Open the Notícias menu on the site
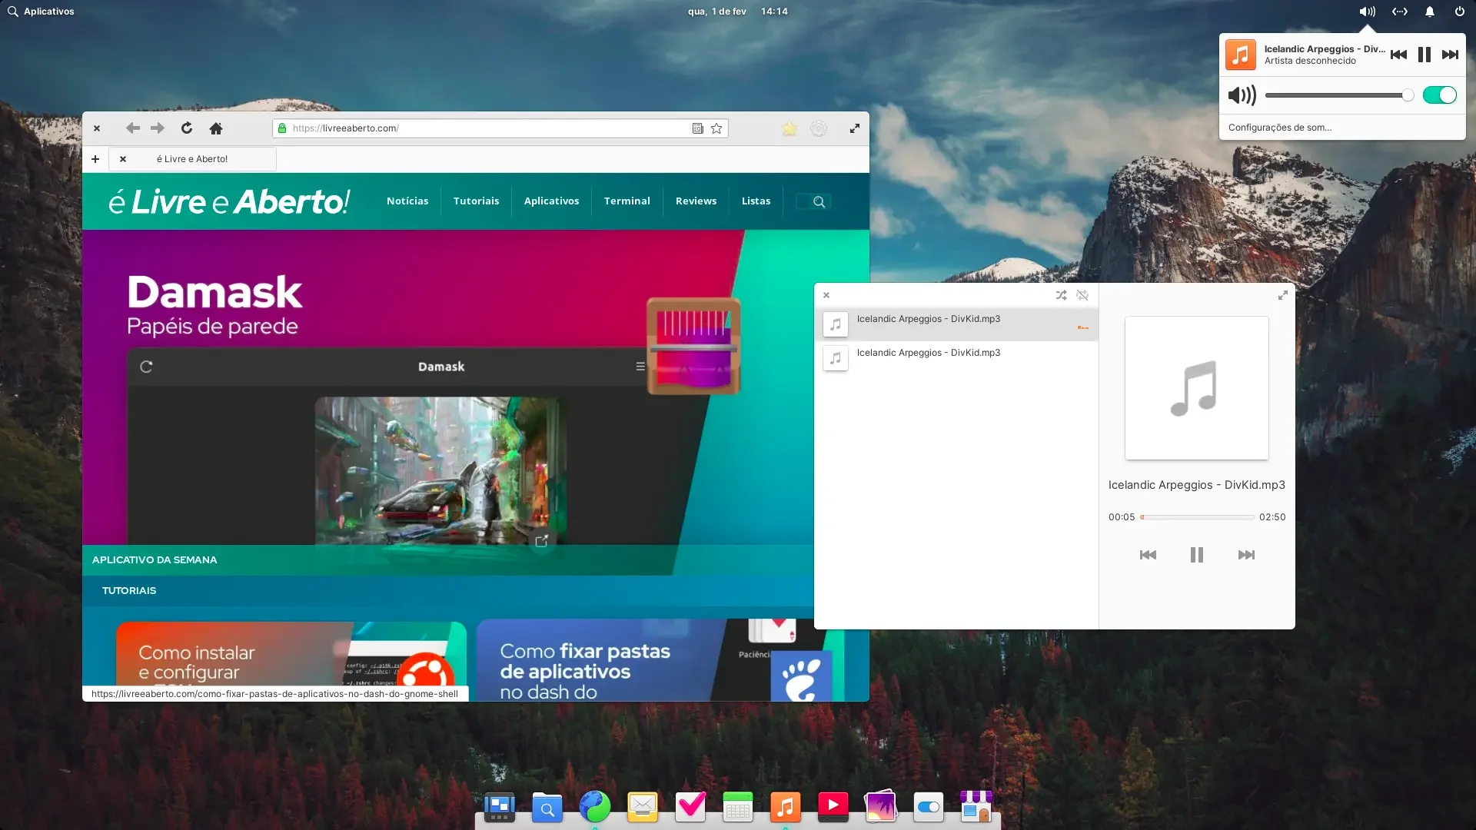Viewport: 1476px width, 830px height. pyautogui.click(x=407, y=201)
